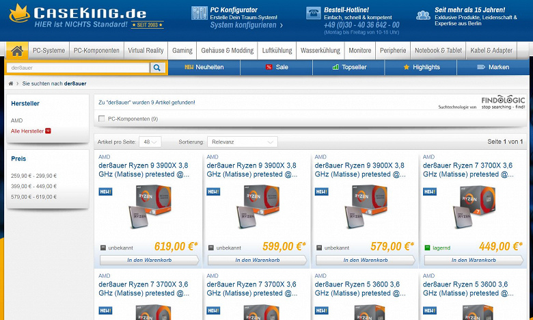The width and height of the screenshot is (533, 320).
Task: Open the Kabel & Adapter menu
Action: (491, 51)
